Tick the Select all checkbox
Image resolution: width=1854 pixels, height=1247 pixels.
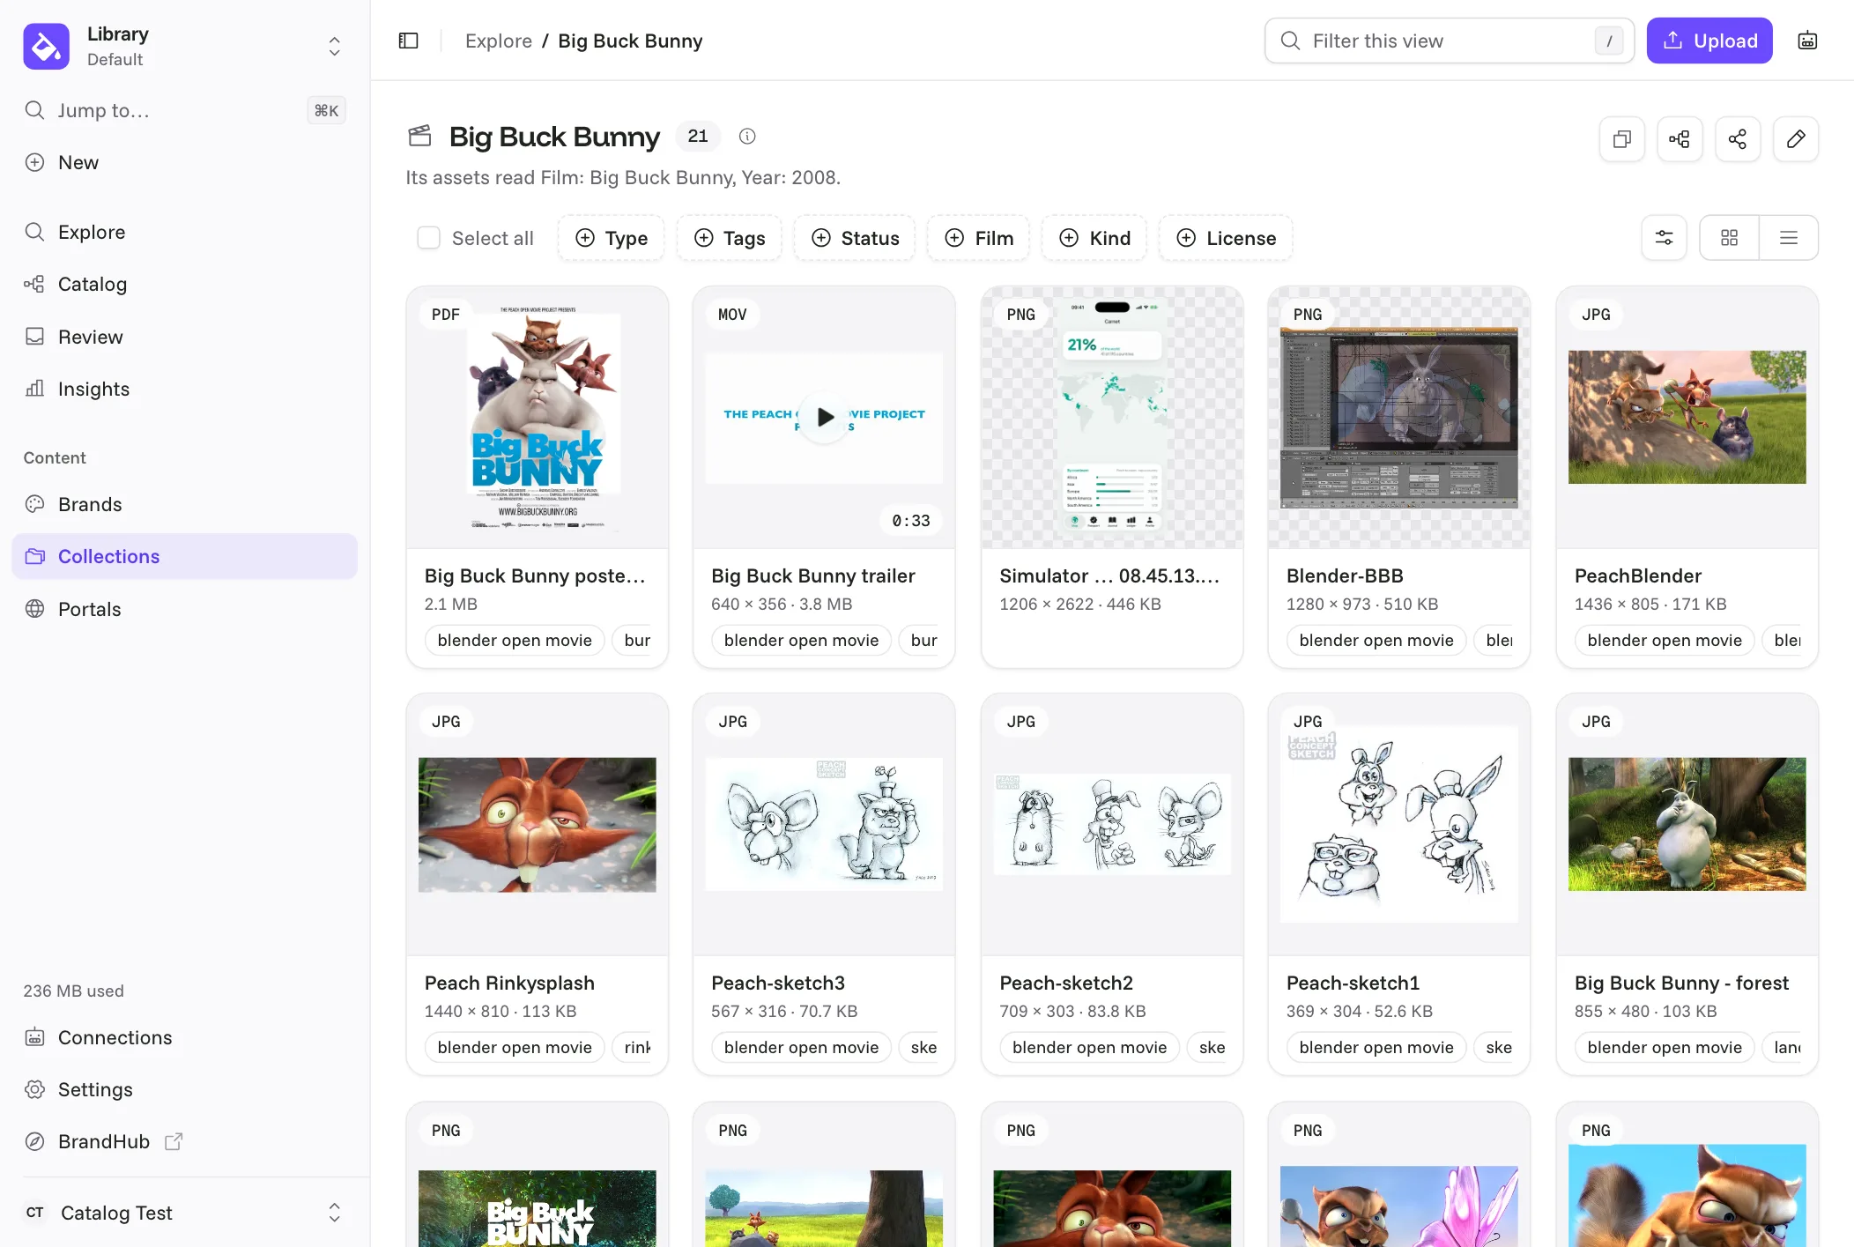428,238
